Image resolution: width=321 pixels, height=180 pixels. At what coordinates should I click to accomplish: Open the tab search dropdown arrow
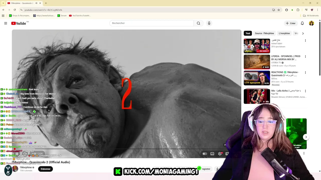(x=3, y=3)
